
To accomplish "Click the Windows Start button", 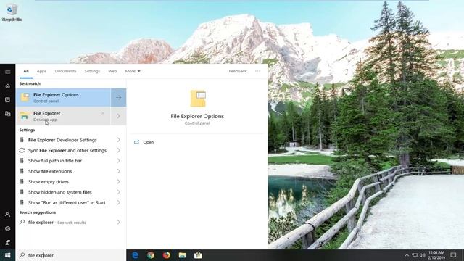I will pyautogui.click(x=8, y=255).
